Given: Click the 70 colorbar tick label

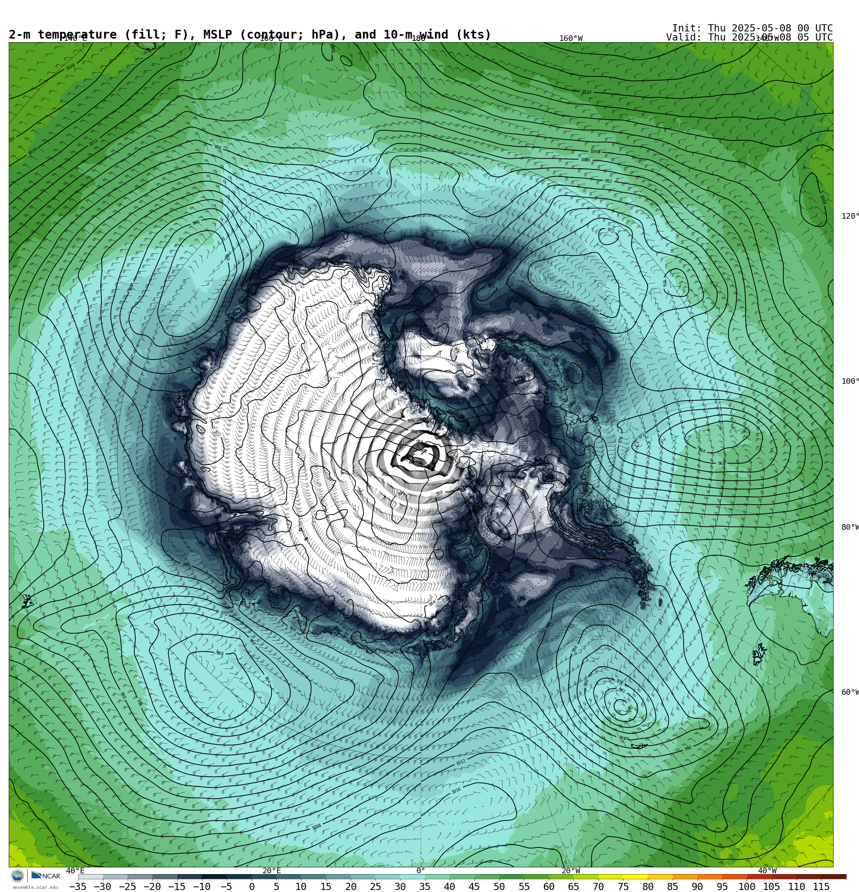Looking at the screenshot, I should pyautogui.click(x=598, y=886).
